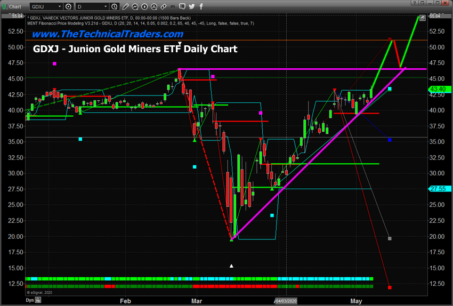Click the pop-out window button in title bar
The width and height of the screenshot is (453, 306).
click(423, 3)
